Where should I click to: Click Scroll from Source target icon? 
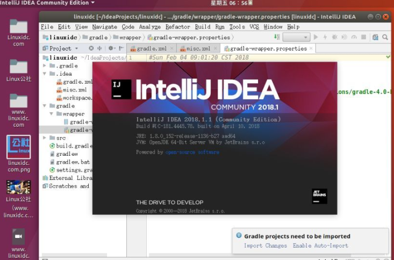pyautogui.click(x=91, y=48)
